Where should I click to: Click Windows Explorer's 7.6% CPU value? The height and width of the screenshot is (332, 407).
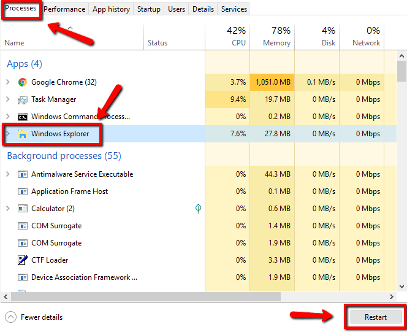[238, 134]
